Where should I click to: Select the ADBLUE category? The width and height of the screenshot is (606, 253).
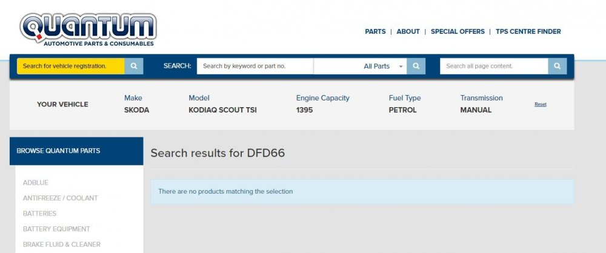point(36,183)
